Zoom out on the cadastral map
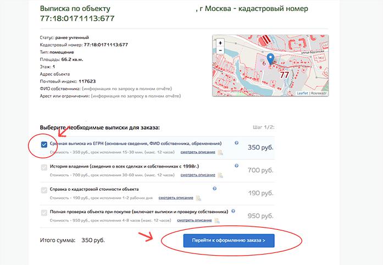The height and width of the screenshot is (265, 383). pos(220,51)
